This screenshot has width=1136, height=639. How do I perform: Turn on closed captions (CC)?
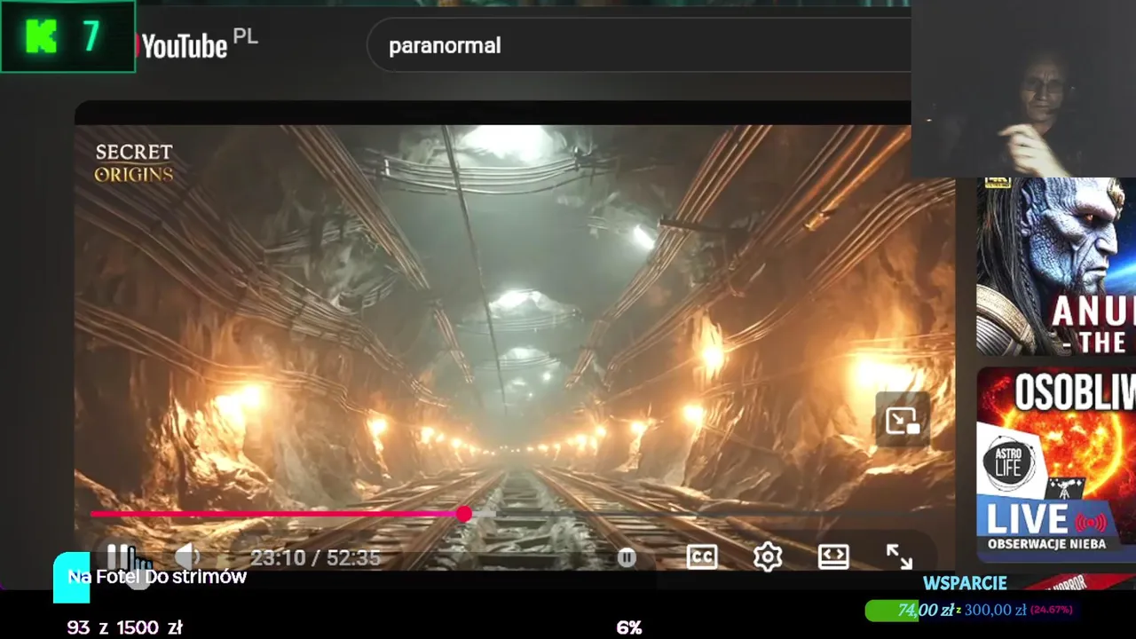pyautogui.click(x=702, y=556)
